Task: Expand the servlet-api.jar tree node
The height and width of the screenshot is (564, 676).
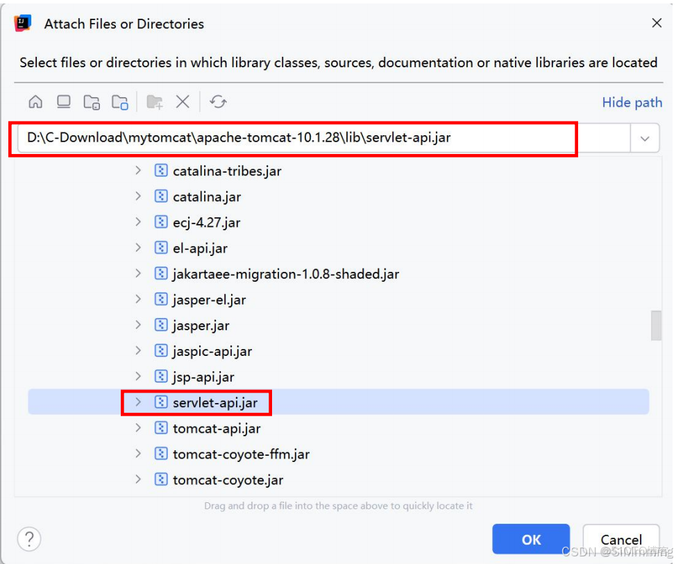Action: [138, 402]
